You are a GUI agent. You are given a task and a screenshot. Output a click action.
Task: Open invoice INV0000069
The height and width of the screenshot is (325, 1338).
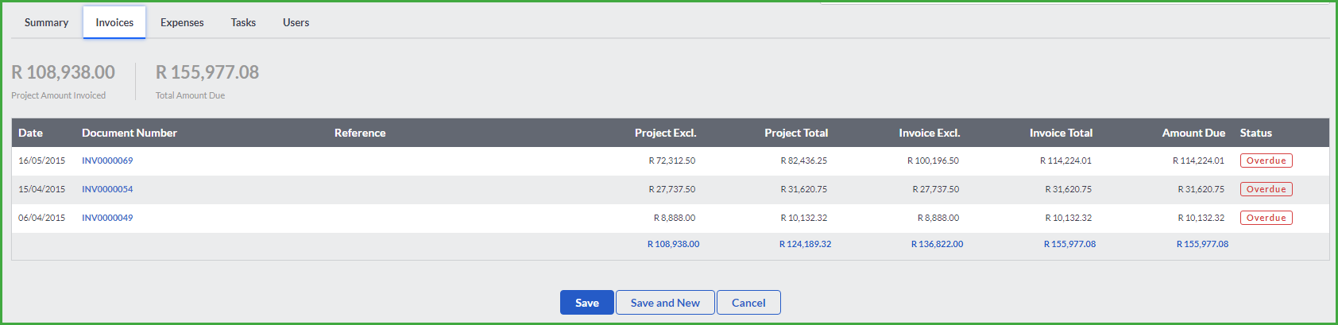tap(107, 161)
